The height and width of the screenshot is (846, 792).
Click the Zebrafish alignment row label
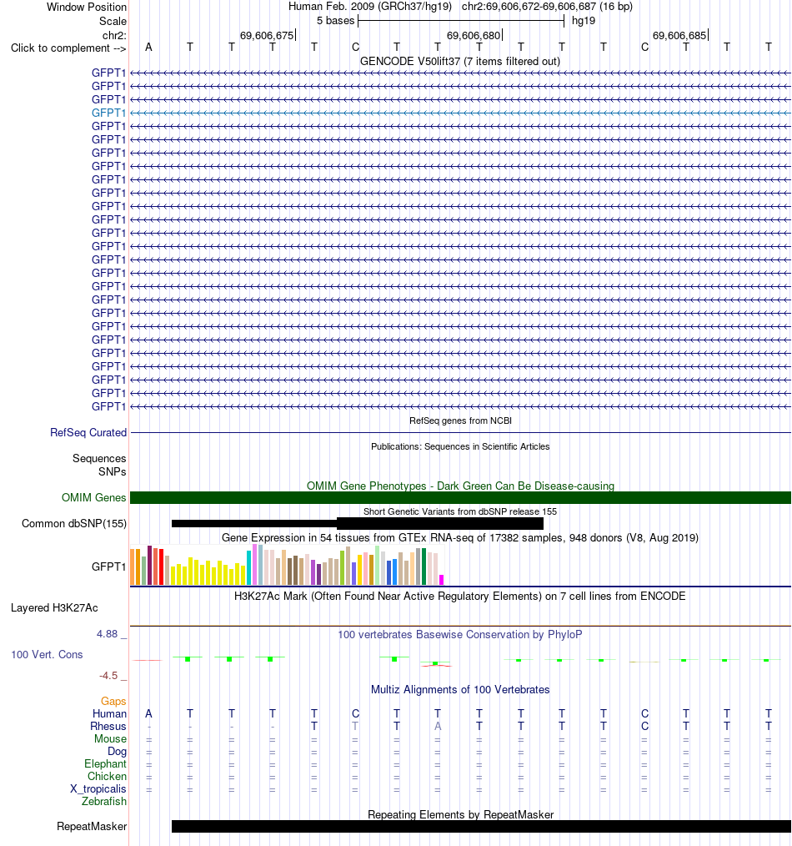(x=104, y=801)
